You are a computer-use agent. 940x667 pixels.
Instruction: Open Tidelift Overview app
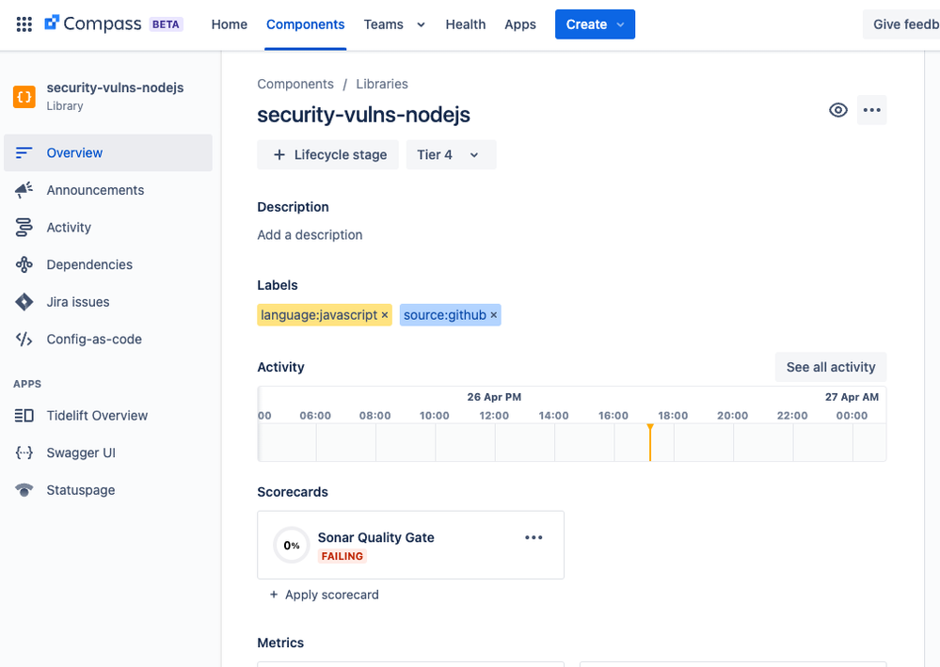click(108, 415)
